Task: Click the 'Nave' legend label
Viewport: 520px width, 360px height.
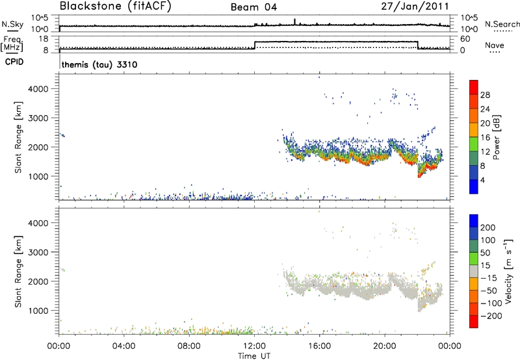Action: coord(495,45)
